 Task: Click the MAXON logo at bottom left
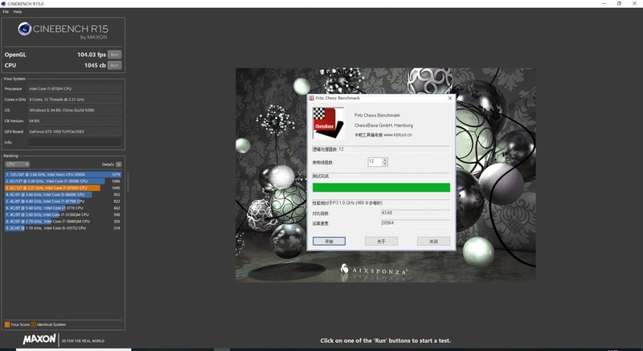coord(39,339)
